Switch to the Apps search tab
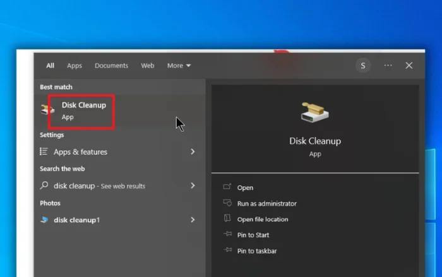This screenshot has width=442, height=277. [75, 66]
